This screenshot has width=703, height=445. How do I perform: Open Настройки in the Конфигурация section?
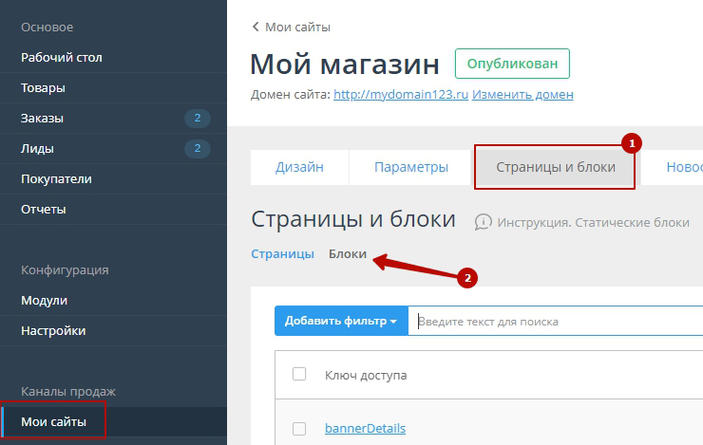pyautogui.click(x=53, y=331)
